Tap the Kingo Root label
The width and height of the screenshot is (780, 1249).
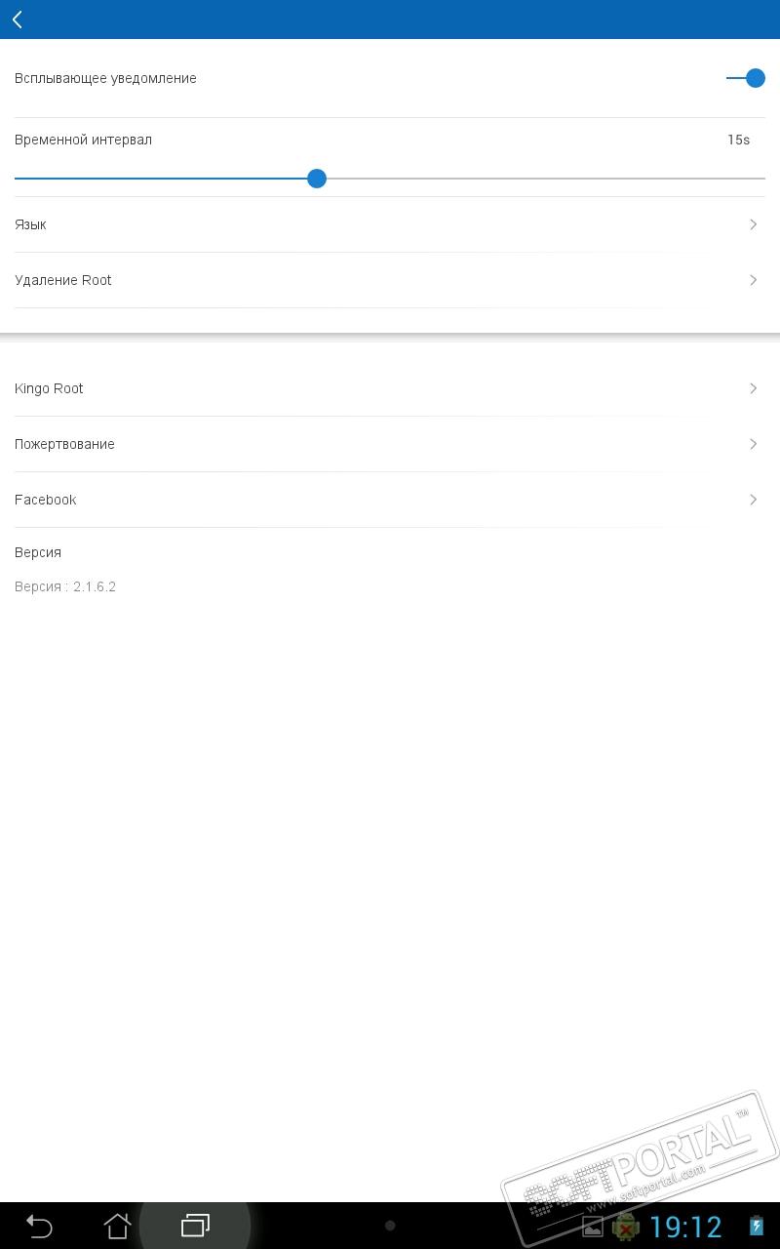(x=49, y=388)
